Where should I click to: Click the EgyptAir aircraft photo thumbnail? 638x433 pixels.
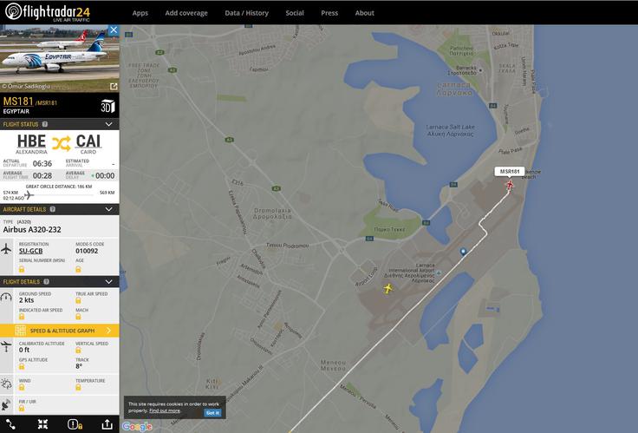pos(60,59)
